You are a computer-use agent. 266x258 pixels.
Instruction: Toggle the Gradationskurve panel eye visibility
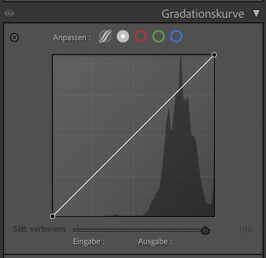[9, 14]
